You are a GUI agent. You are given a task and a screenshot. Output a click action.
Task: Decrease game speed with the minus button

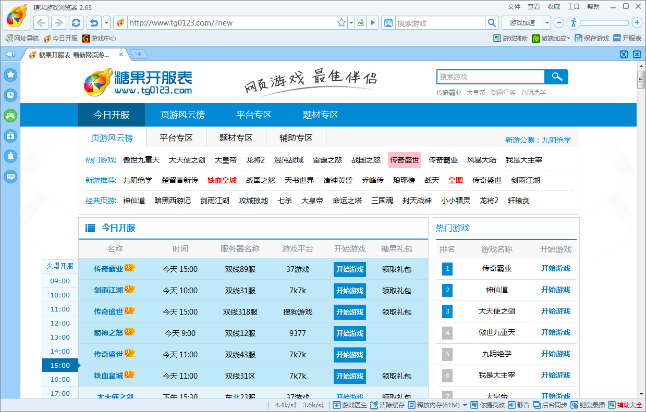pyautogui.click(x=558, y=23)
